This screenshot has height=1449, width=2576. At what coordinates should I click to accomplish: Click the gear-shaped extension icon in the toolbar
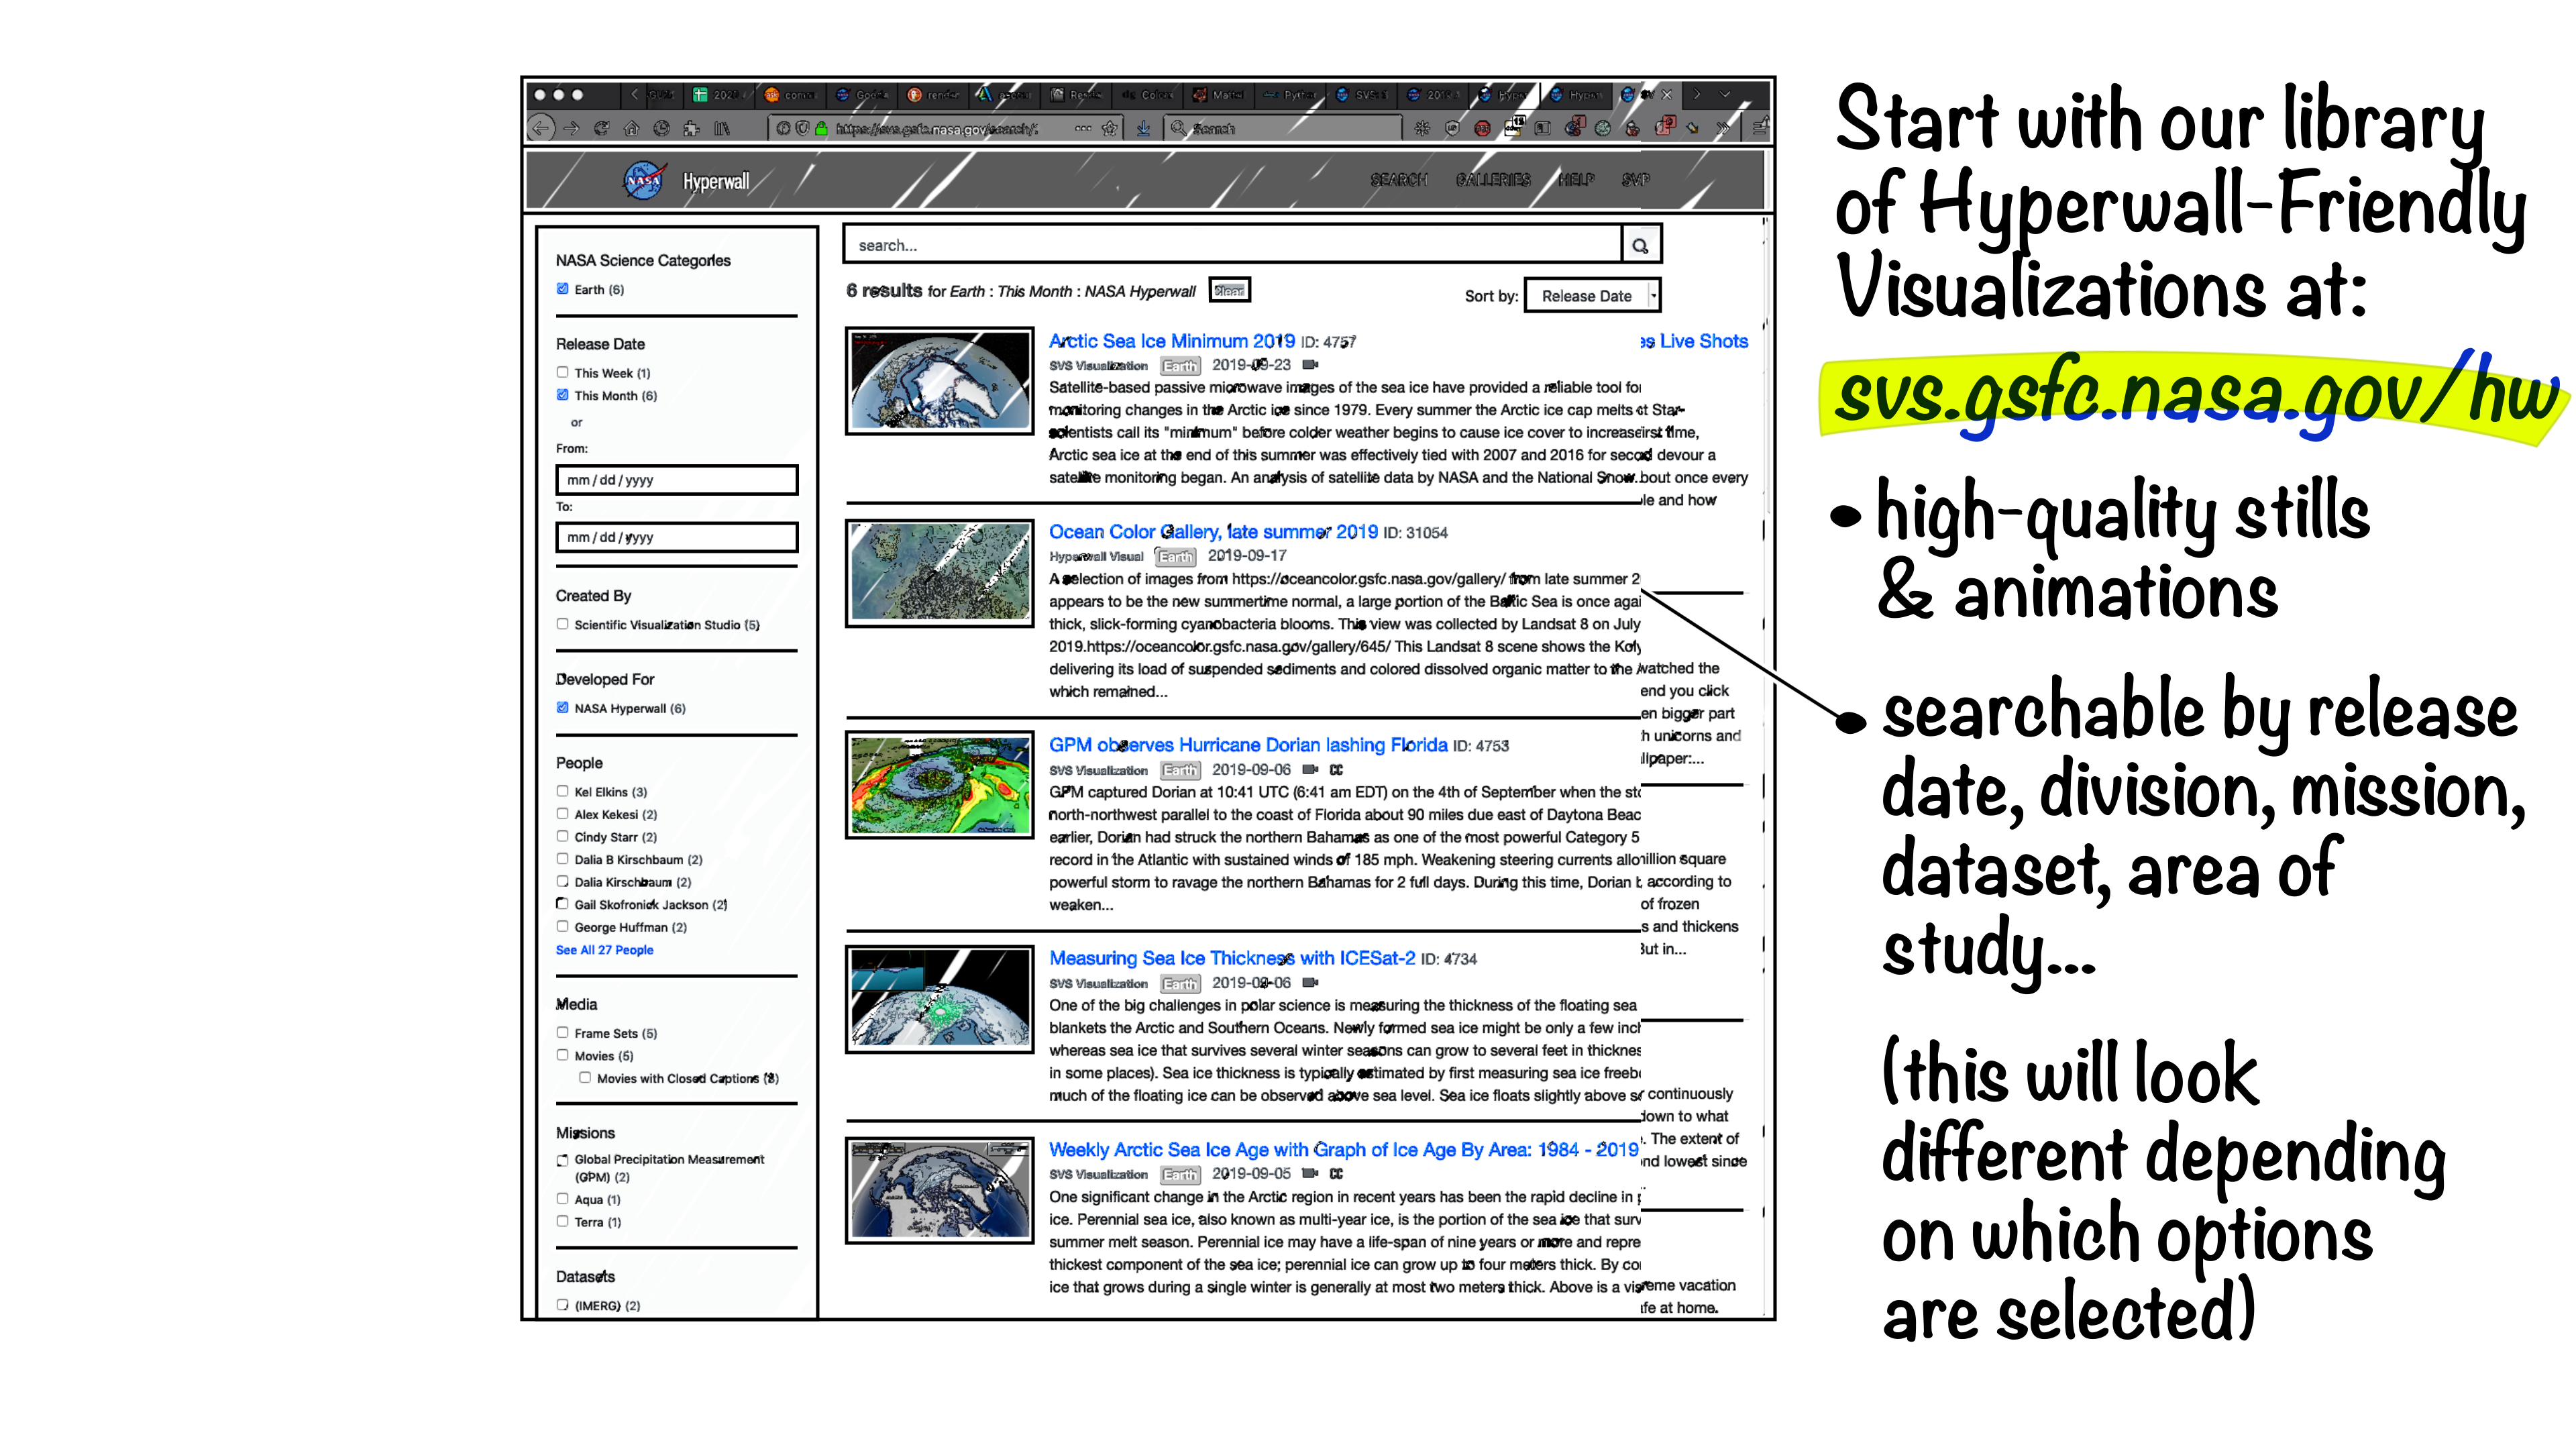pos(1422,128)
